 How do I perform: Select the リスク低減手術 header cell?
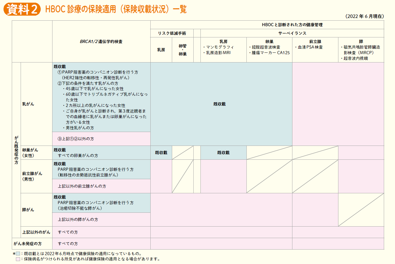172,33
